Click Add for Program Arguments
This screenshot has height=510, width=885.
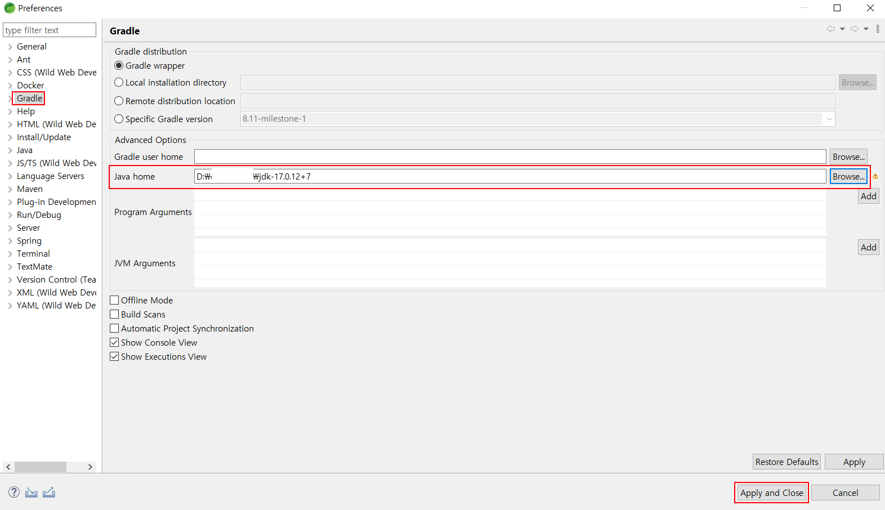[x=869, y=196]
